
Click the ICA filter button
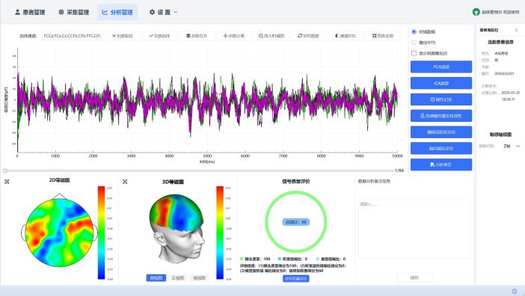coord(441,83)
